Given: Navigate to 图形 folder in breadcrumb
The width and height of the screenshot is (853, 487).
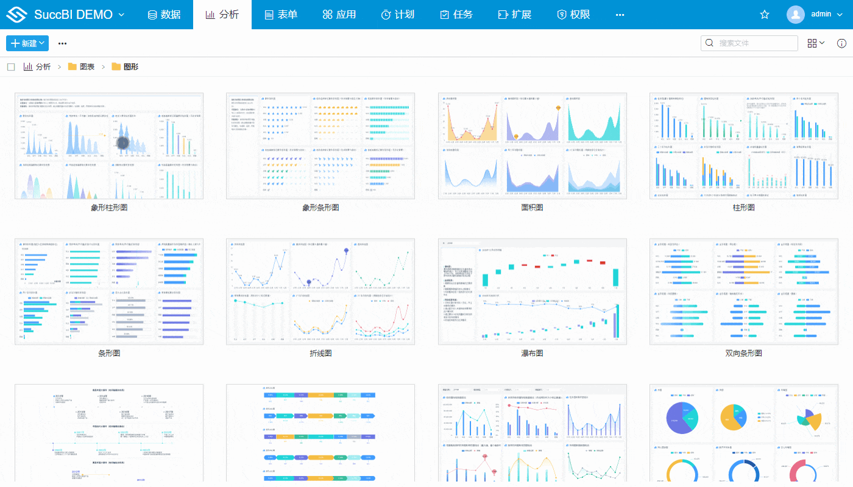Looking at the screenshot, I should (x=130, y=67).
